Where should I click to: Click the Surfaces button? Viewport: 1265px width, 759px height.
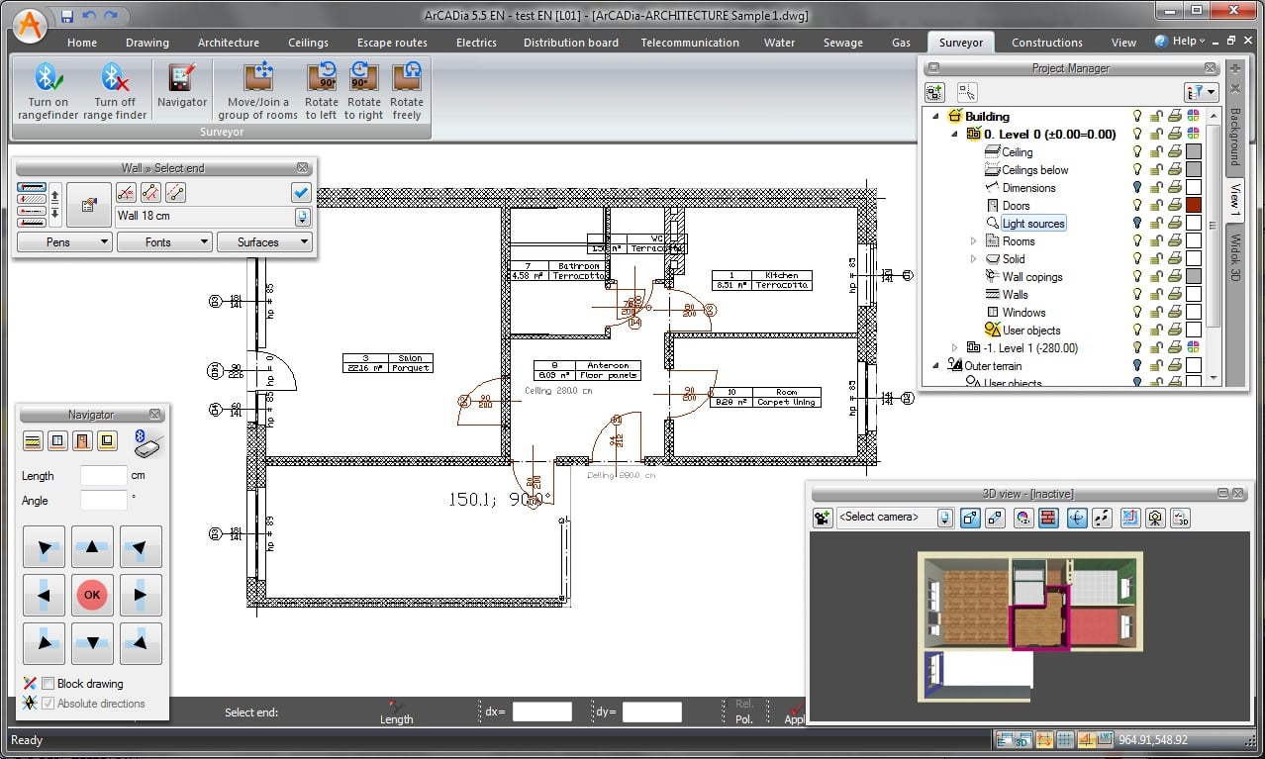(x=263, y=242)
